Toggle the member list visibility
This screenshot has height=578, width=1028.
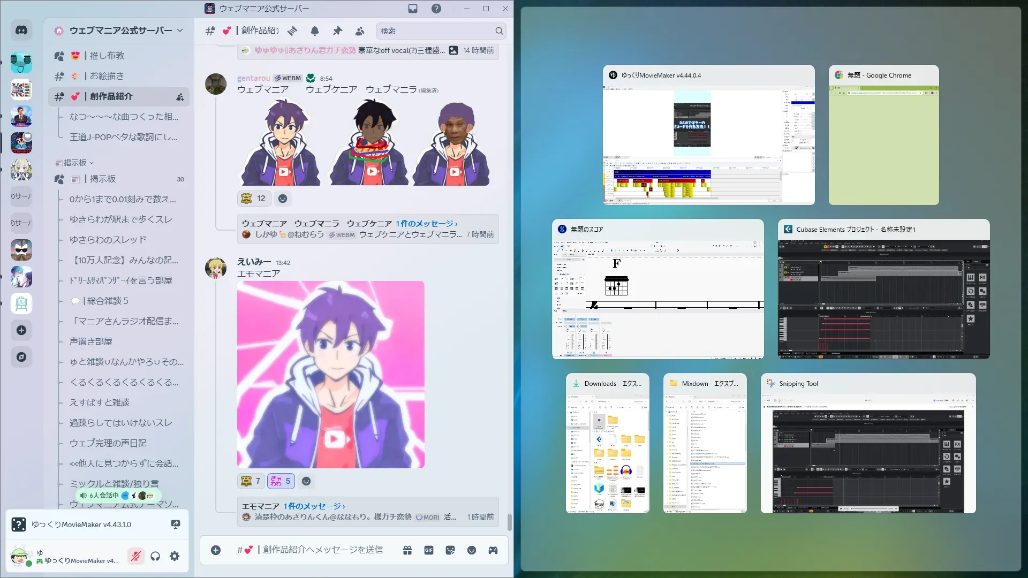click(x=360, y=31)
